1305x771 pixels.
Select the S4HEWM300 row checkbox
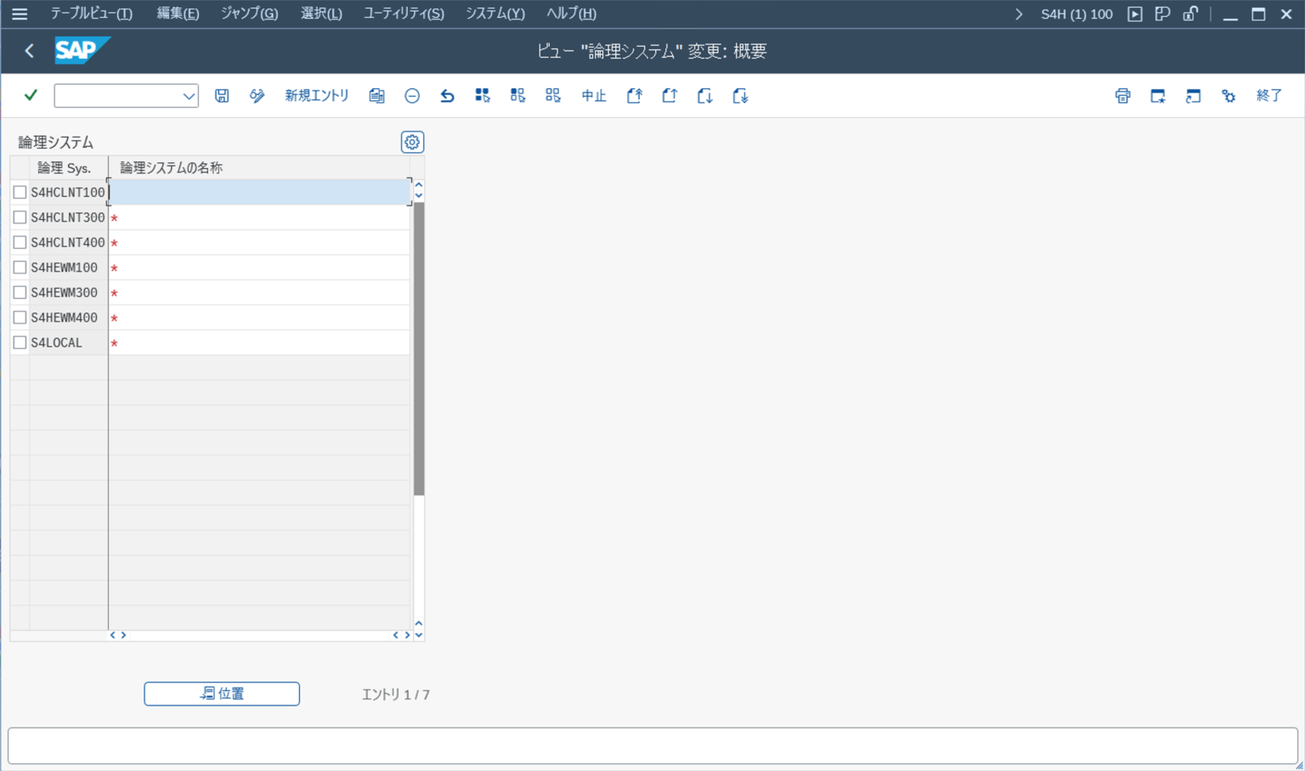[20, 293]
